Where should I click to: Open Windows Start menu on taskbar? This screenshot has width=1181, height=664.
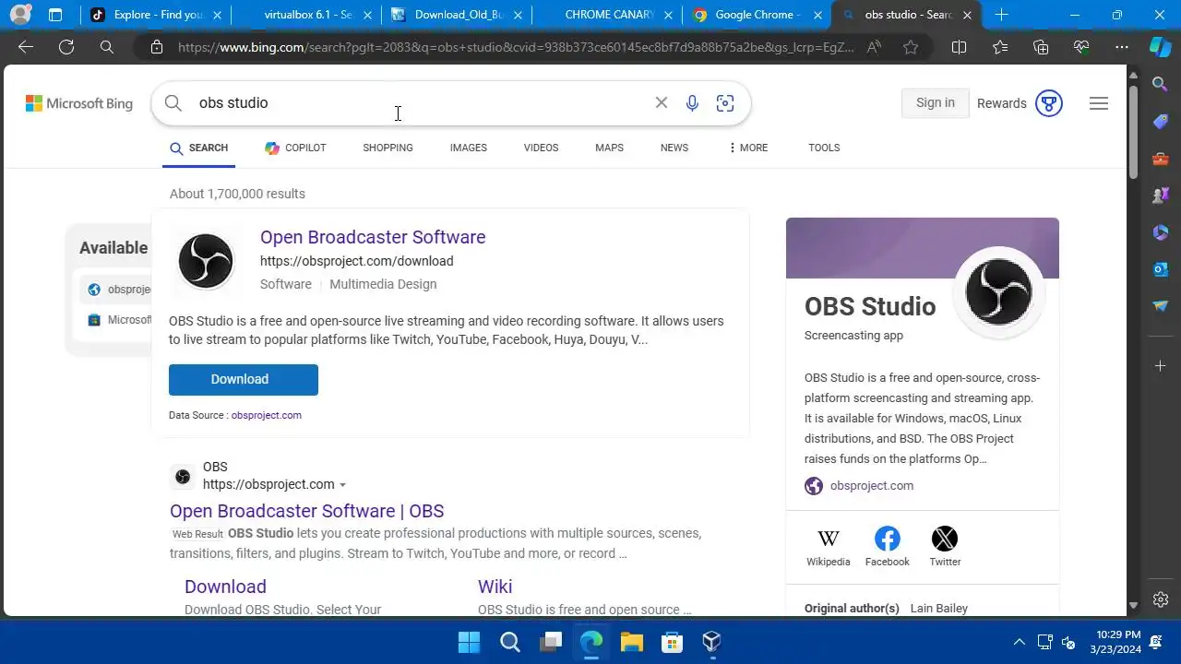coord(469,642)
